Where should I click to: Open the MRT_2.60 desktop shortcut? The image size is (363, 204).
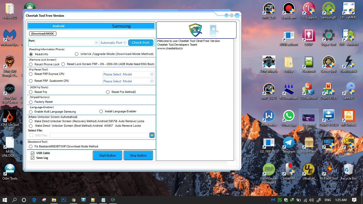point(269,11)
